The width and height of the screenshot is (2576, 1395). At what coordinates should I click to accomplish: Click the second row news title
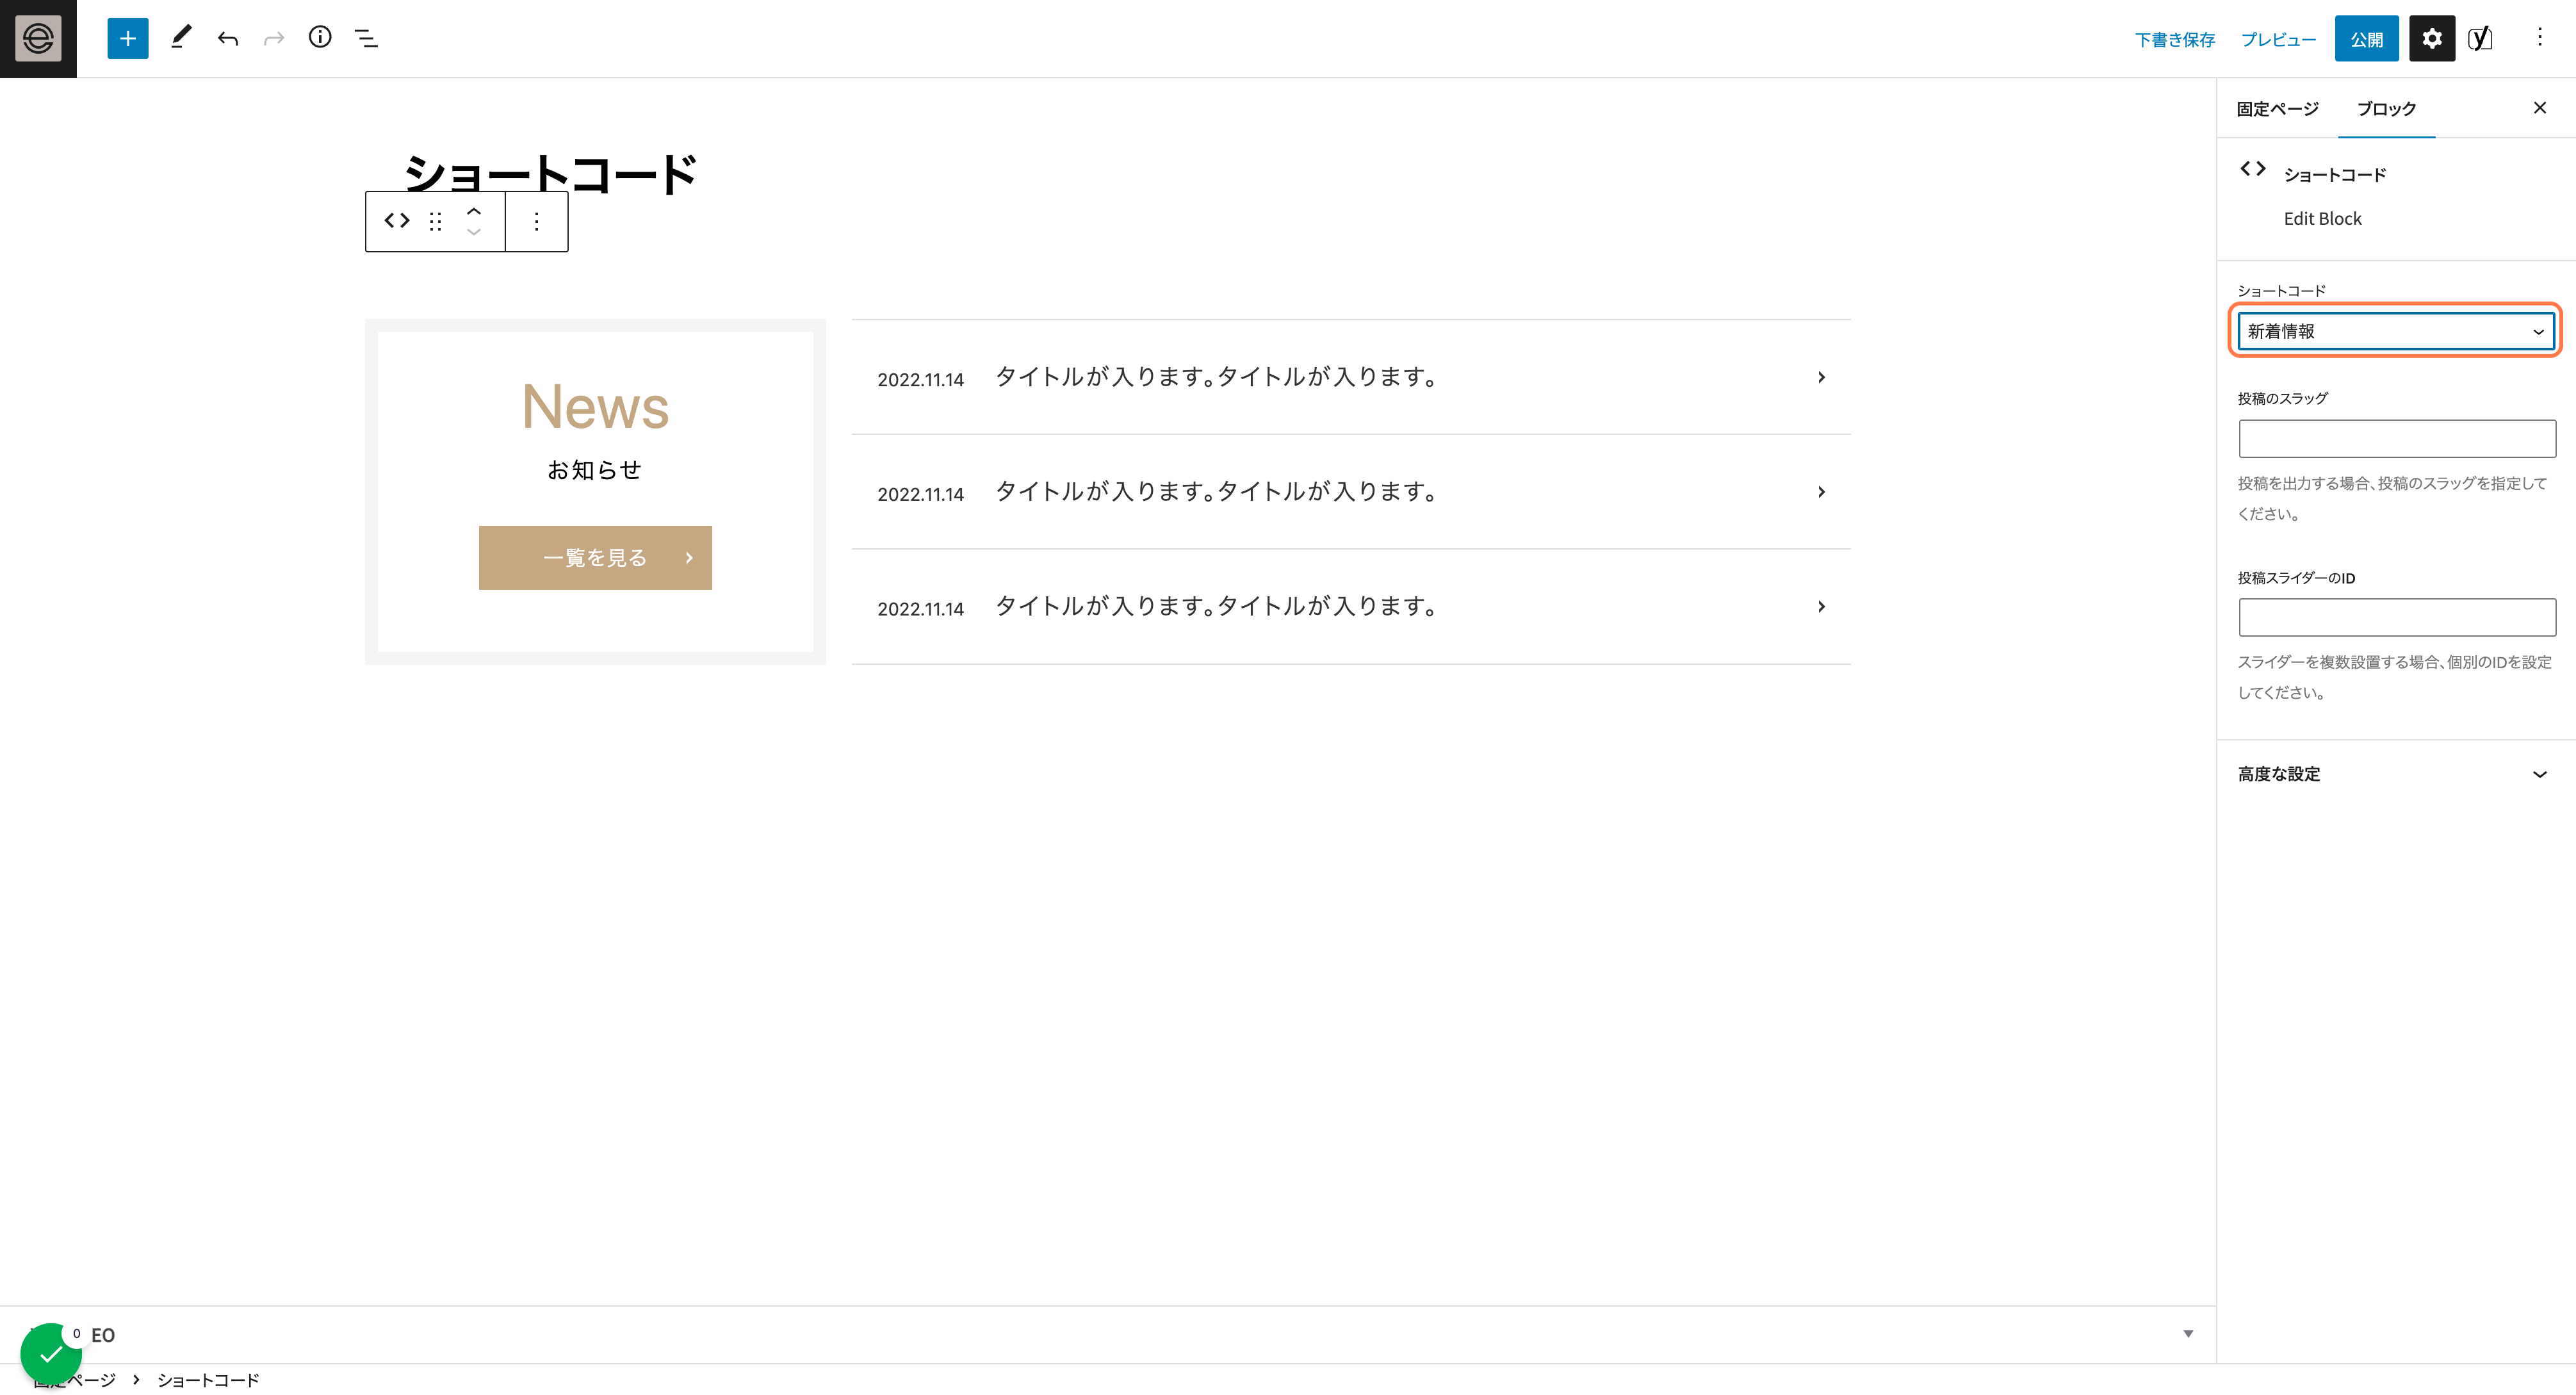click(1217, 492)
